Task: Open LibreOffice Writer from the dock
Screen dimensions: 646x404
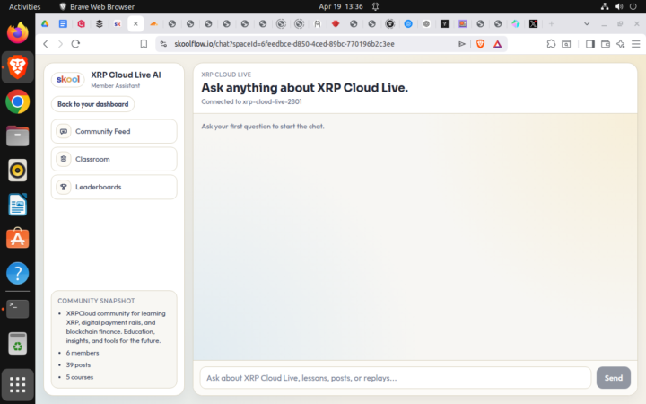Action: (17, 205)
